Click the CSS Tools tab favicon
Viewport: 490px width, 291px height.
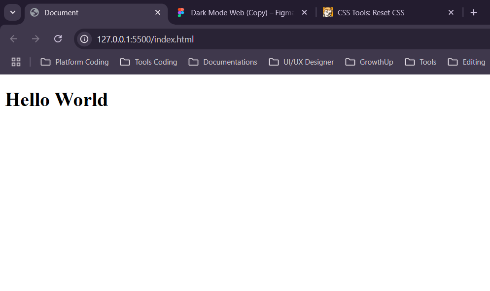click(x=328, y=12)
